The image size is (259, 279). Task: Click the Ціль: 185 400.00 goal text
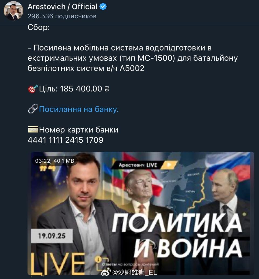point(74,89)
